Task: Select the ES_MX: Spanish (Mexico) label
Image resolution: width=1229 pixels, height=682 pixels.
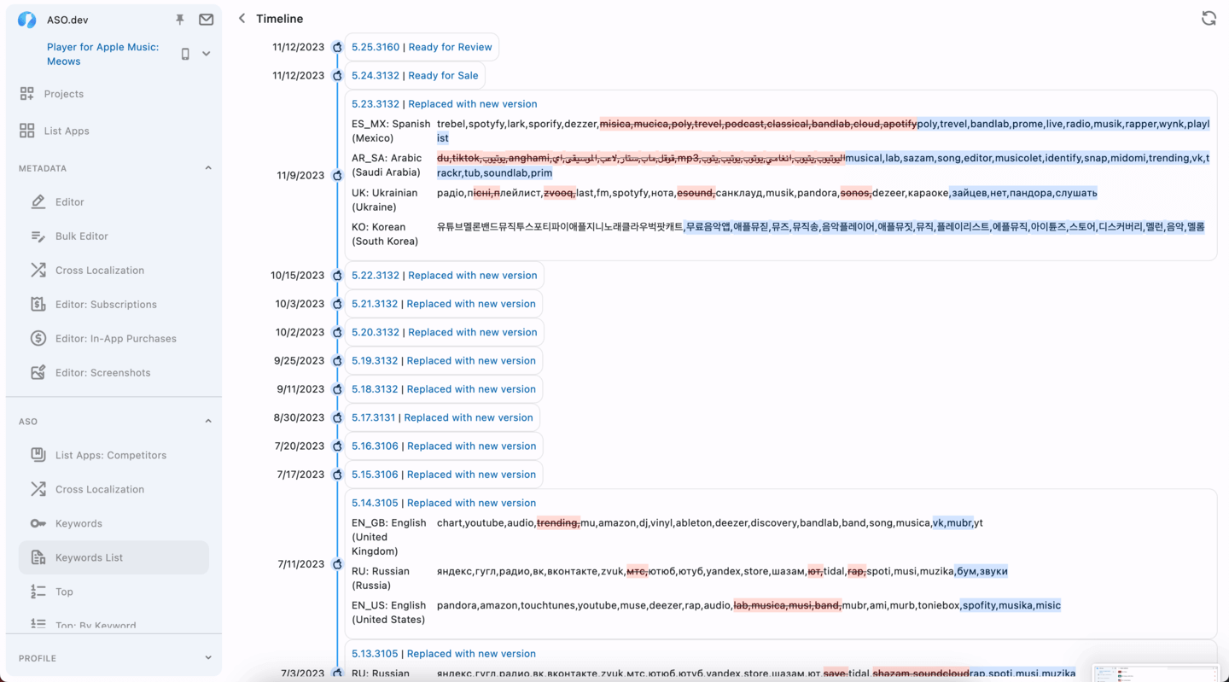Action: pos(391,131)
